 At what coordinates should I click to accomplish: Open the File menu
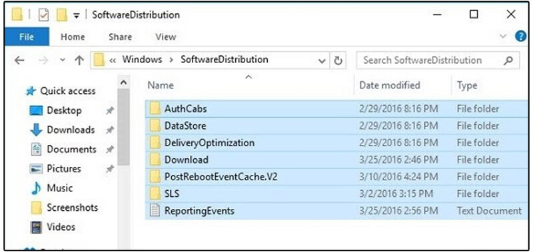click(x=27, y=37)
